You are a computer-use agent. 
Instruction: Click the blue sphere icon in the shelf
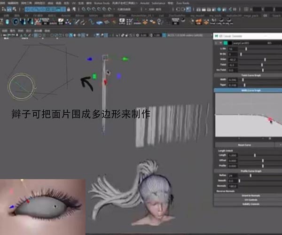16,22
